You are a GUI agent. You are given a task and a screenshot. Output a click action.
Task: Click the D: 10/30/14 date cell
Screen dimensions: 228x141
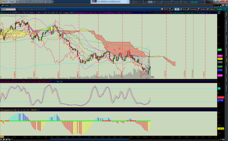[x=14, y=13]
